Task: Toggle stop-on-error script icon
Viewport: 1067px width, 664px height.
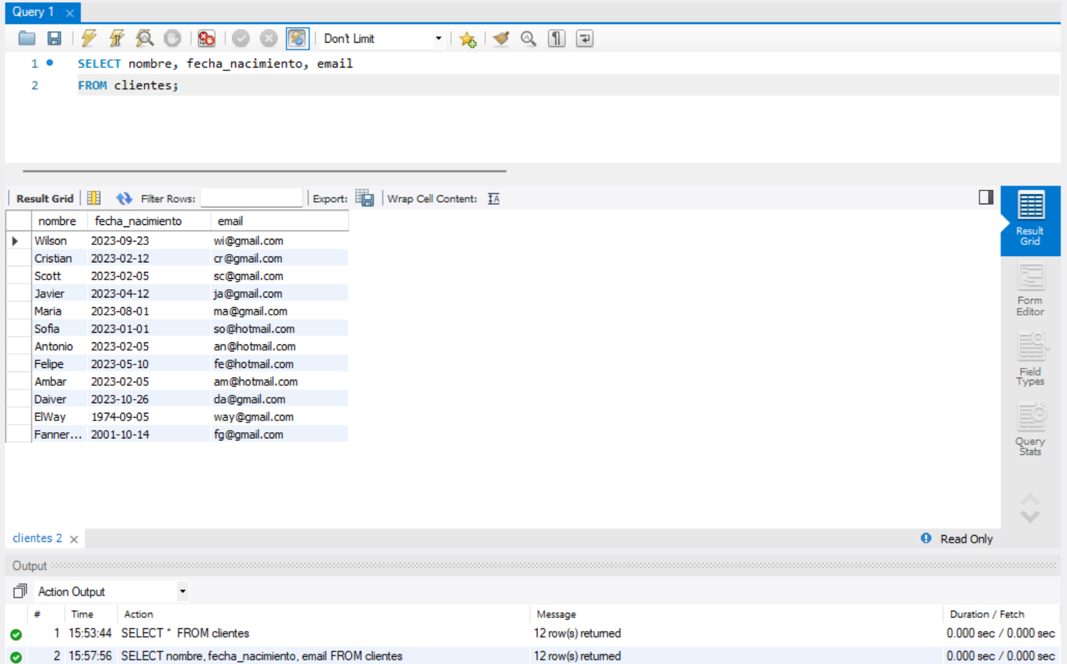Action: 206,39
